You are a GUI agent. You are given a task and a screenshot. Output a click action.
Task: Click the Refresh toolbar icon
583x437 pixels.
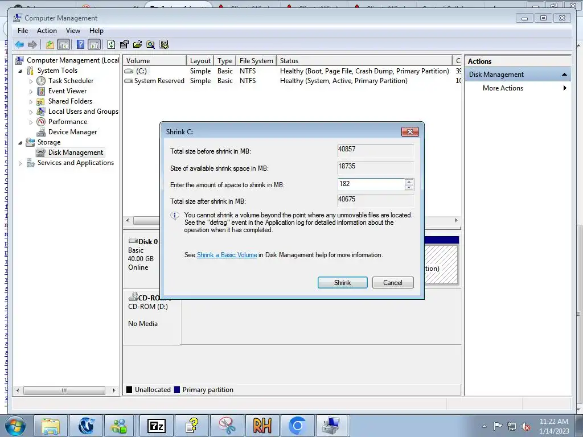click(111, 44)
